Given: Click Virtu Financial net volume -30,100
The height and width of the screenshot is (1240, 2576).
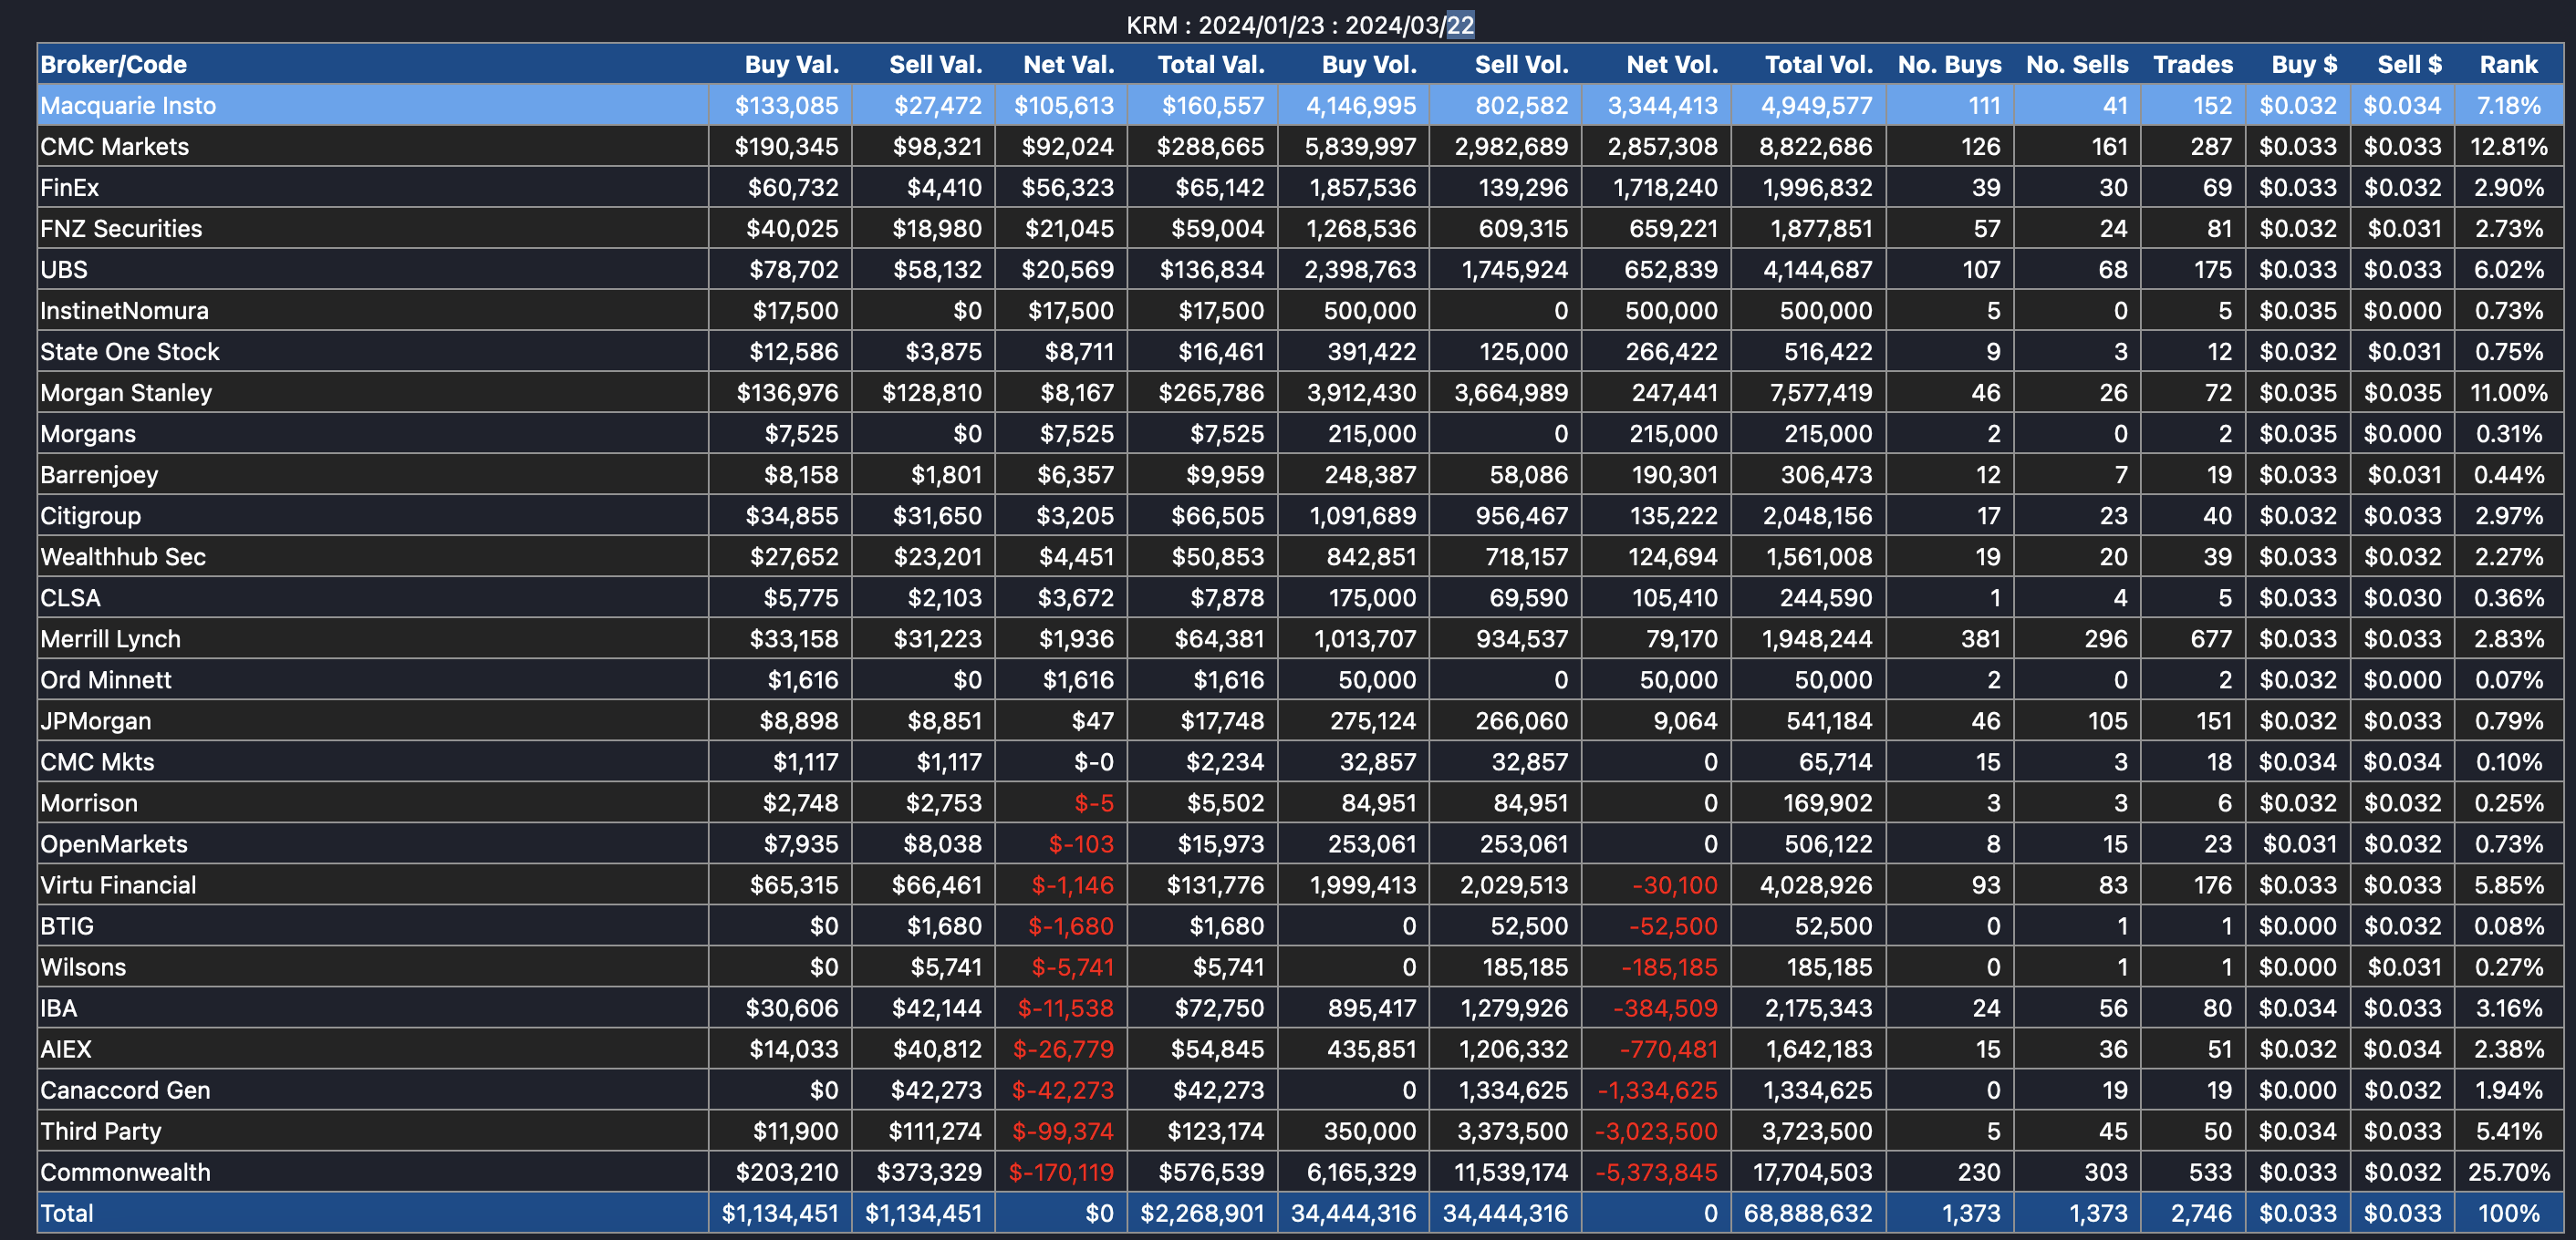Looking at the screenshot, I should point(1674,884).
